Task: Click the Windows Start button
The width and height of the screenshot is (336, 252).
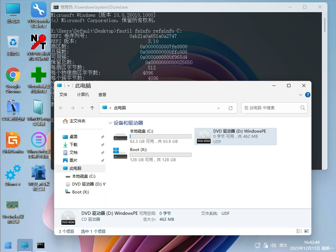Action: point(8,245)
